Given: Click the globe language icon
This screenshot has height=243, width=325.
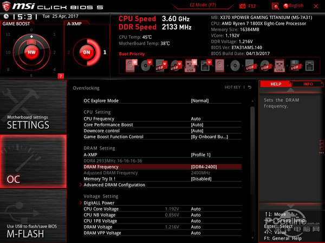Looking at the screenshot, I should [286, 6].
